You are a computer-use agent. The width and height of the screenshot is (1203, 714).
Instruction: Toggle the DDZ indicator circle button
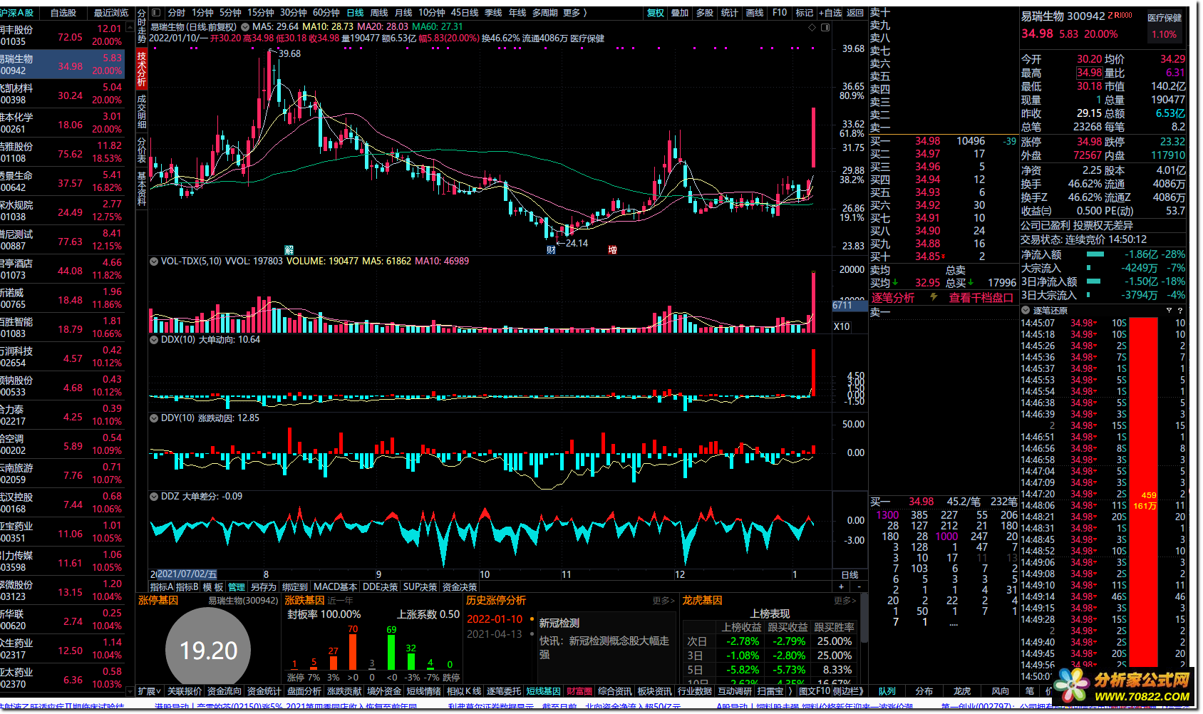(x=154, y=497)
